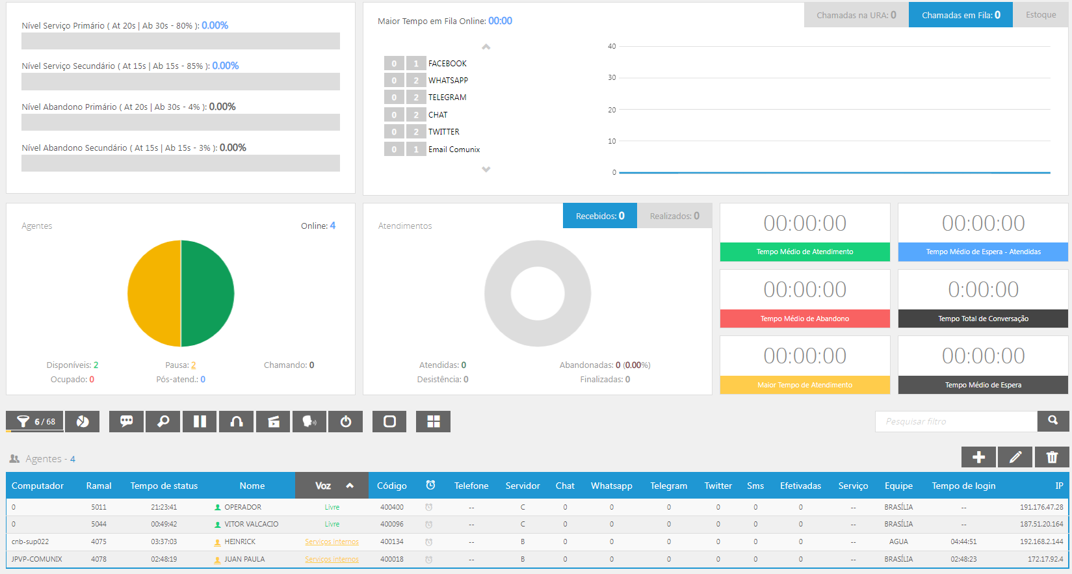Sort table by Equipe column
Image resolution: width=1072 pixels, height=574 pixels.
pos(898,486)
